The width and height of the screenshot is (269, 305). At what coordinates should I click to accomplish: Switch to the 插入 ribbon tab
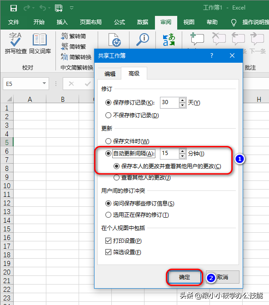(62, 22)
